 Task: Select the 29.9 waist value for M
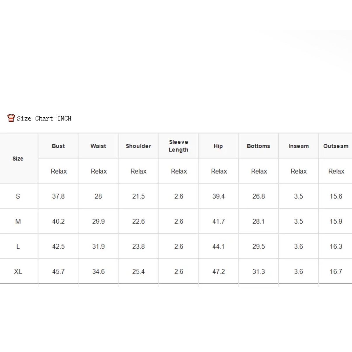98,221
